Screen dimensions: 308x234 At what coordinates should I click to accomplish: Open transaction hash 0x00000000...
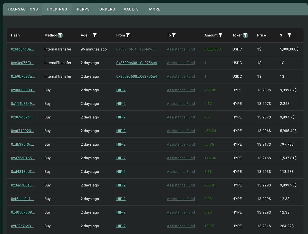[x=23, y=90]
